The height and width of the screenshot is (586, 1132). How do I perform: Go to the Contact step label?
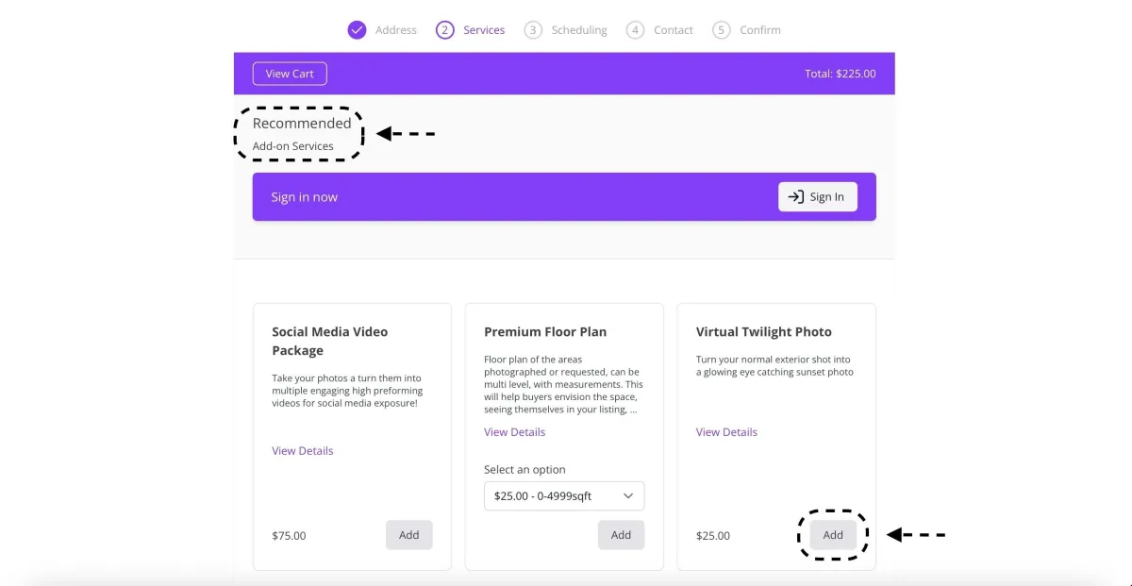click(674, 30)
